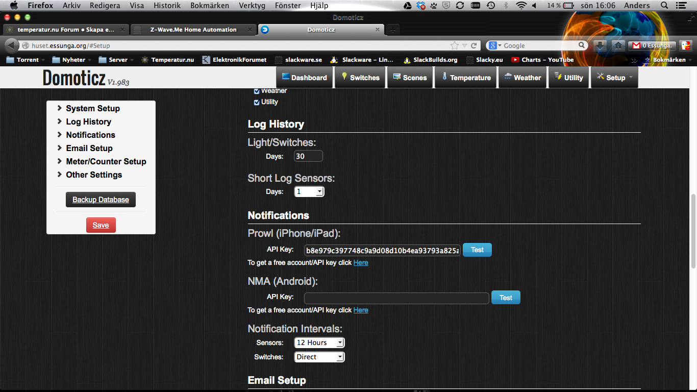Click the red Save button
The image size is (697, 392).
101,225
